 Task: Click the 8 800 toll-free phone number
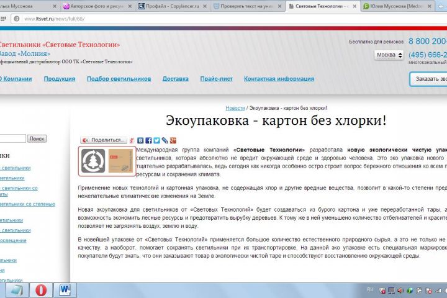tap(428, 42)
